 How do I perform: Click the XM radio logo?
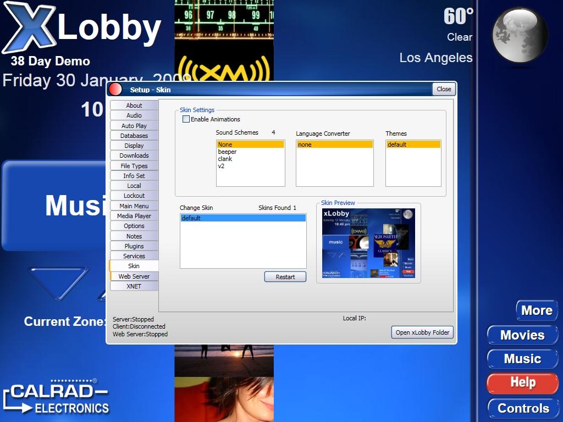(x=224, y=68)
